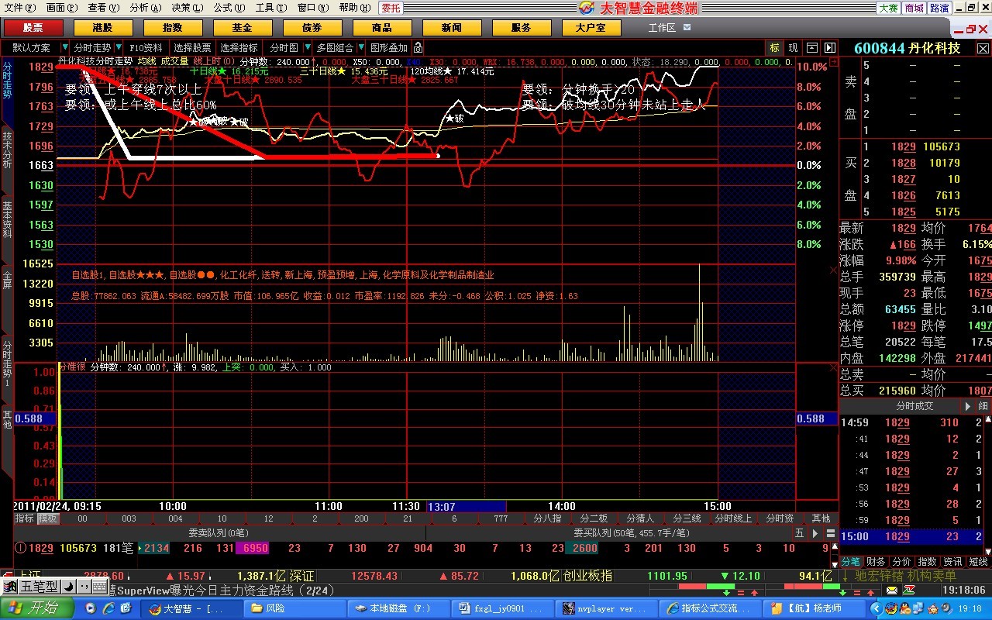
Task: Select the 分二板 indicator tab
Action: pos(595,518)
